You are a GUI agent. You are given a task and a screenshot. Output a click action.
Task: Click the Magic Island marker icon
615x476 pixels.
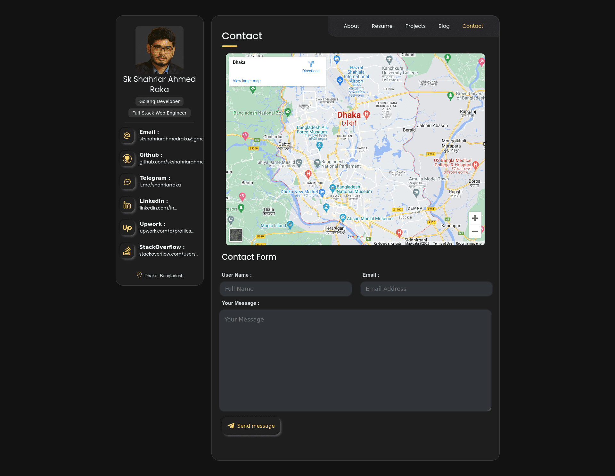pos(290,225)
